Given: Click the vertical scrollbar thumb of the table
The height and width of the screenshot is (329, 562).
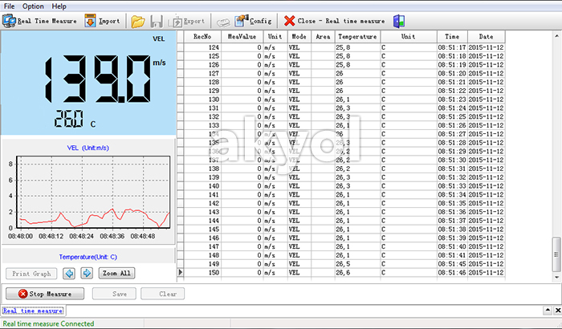Looking at the screenshot, I should click(x=556, y=254).
